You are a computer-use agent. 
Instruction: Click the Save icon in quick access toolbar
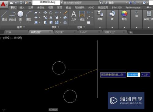pyautogui.click(x=21, y=3)
